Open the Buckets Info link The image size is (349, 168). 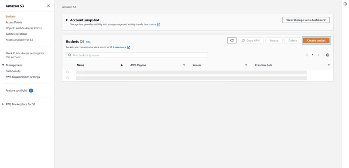click(88, 42)
